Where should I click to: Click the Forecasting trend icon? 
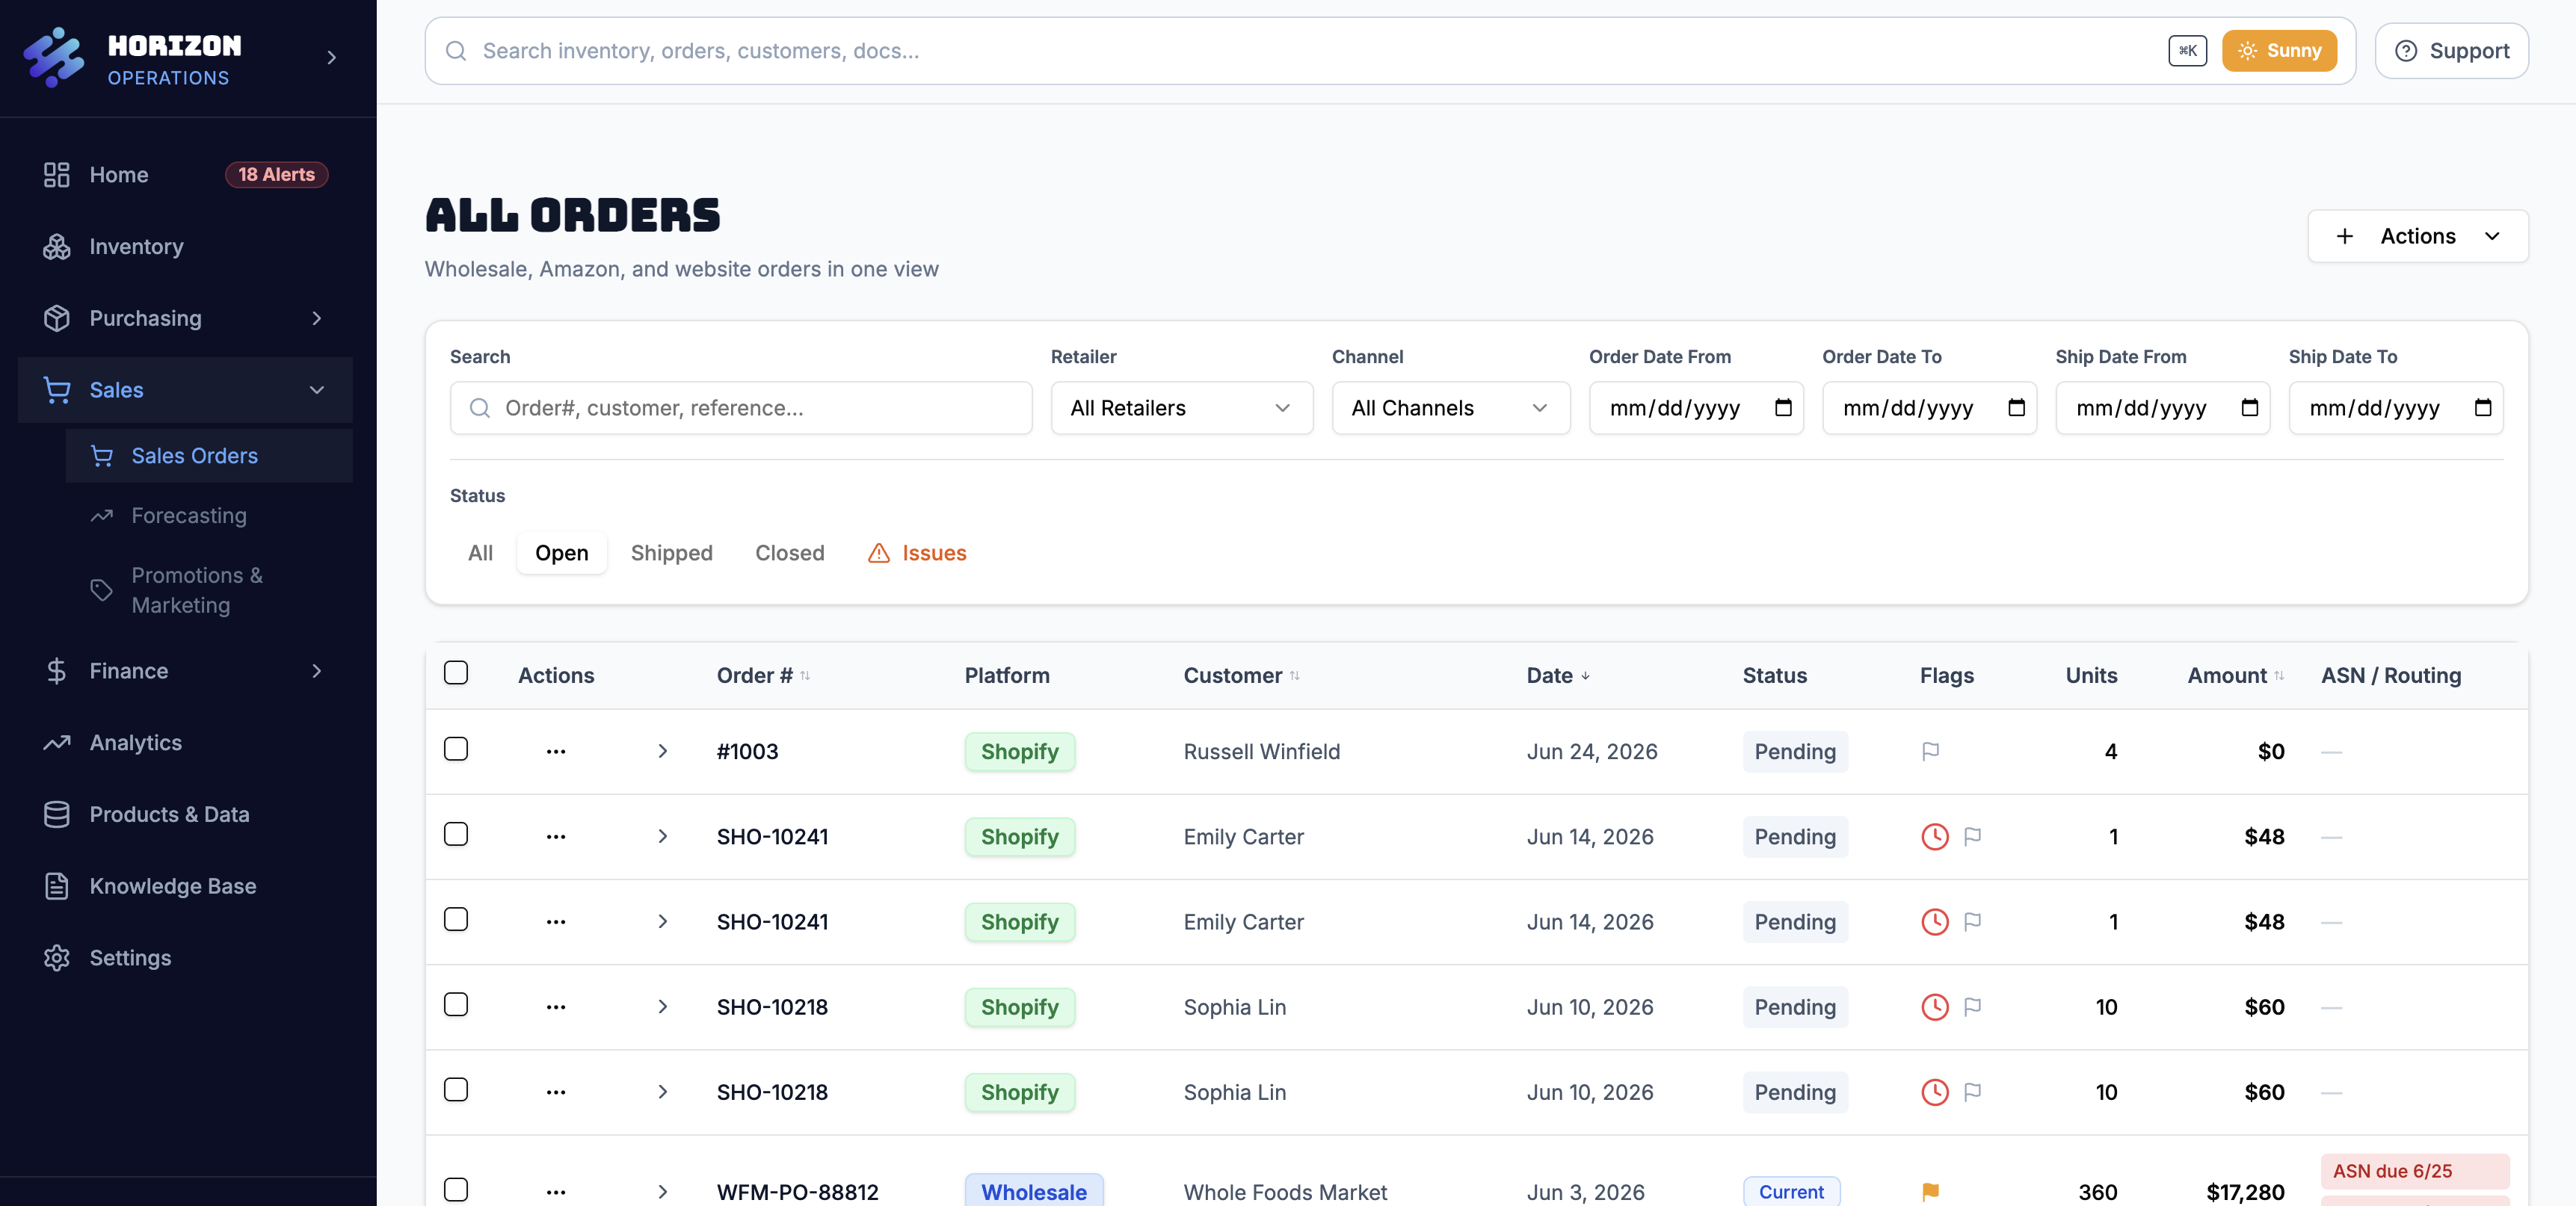tap(101, 516)
